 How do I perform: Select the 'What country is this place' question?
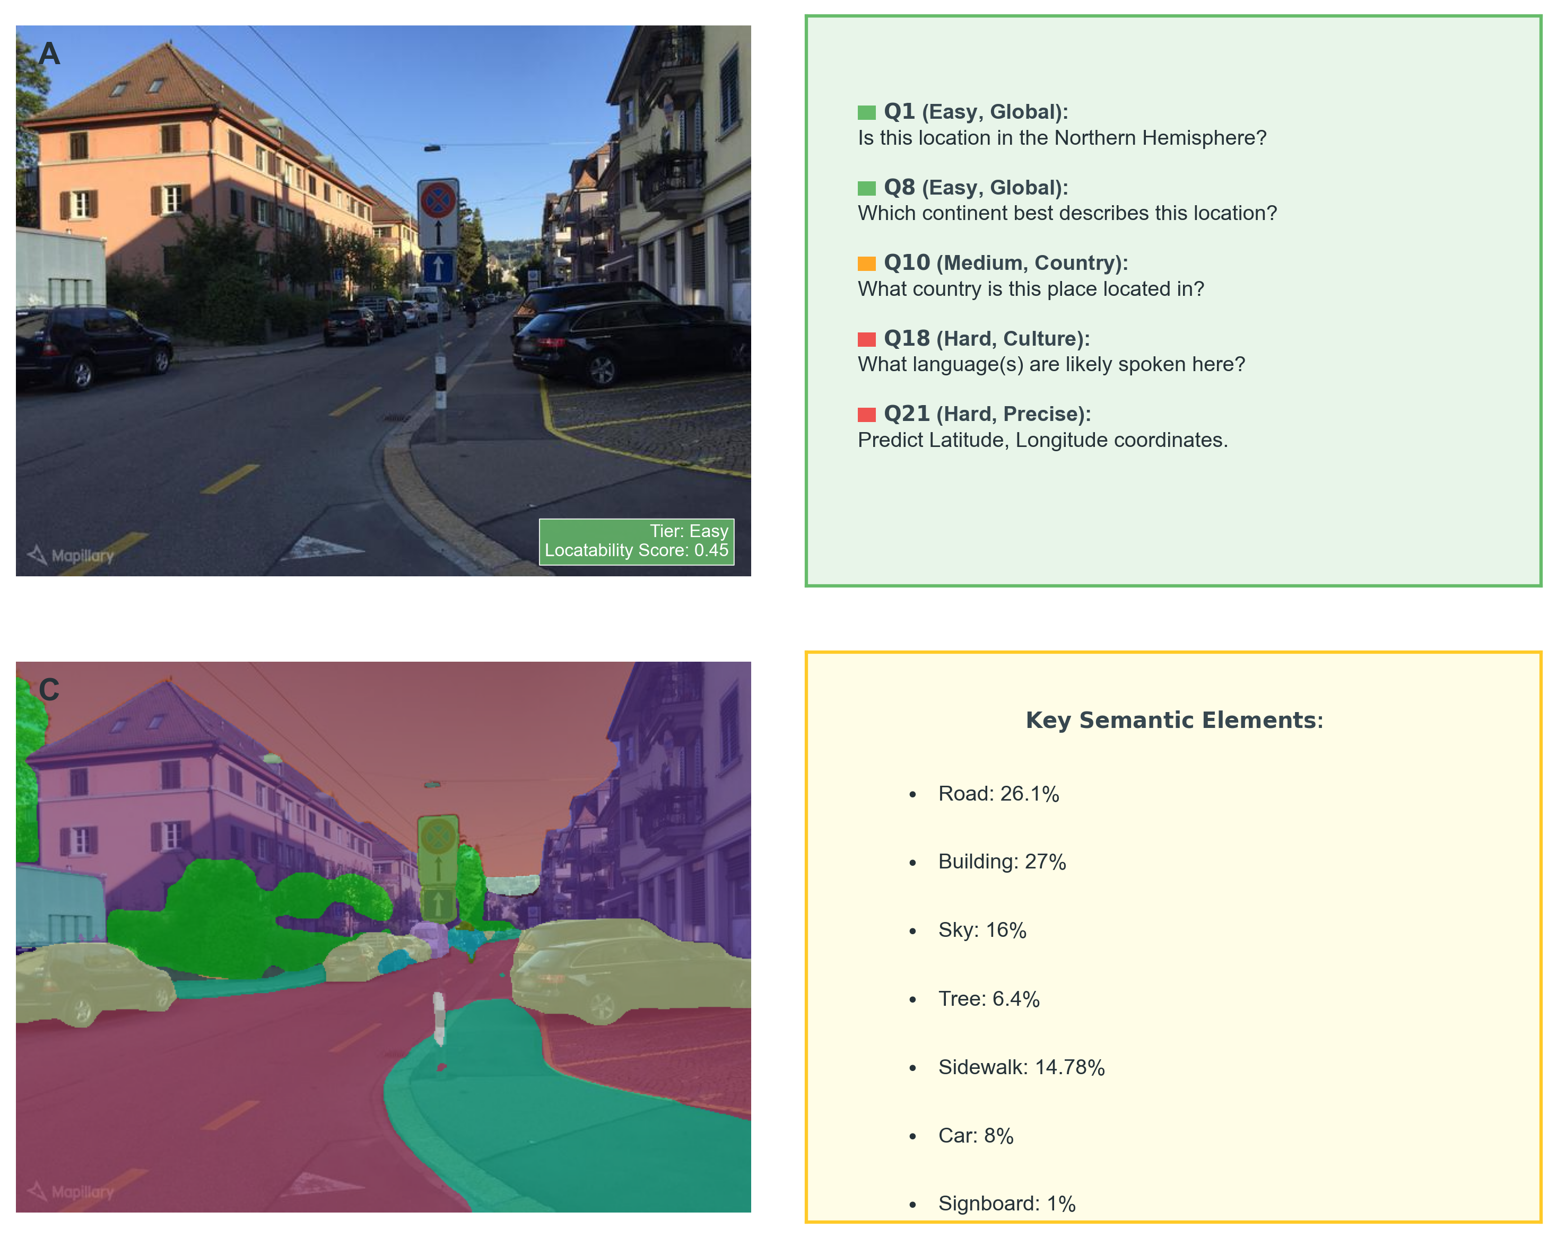point(1031,289)
